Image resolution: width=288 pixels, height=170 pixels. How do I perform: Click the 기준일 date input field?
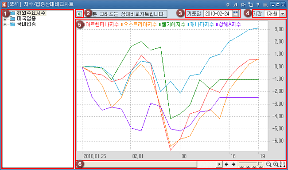click(218, 14)
